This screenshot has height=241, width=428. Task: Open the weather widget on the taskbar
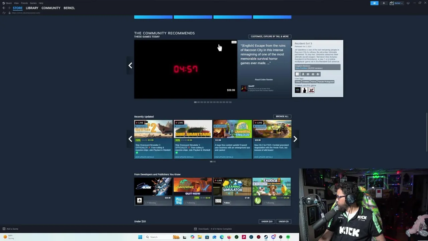coord(9,237)
